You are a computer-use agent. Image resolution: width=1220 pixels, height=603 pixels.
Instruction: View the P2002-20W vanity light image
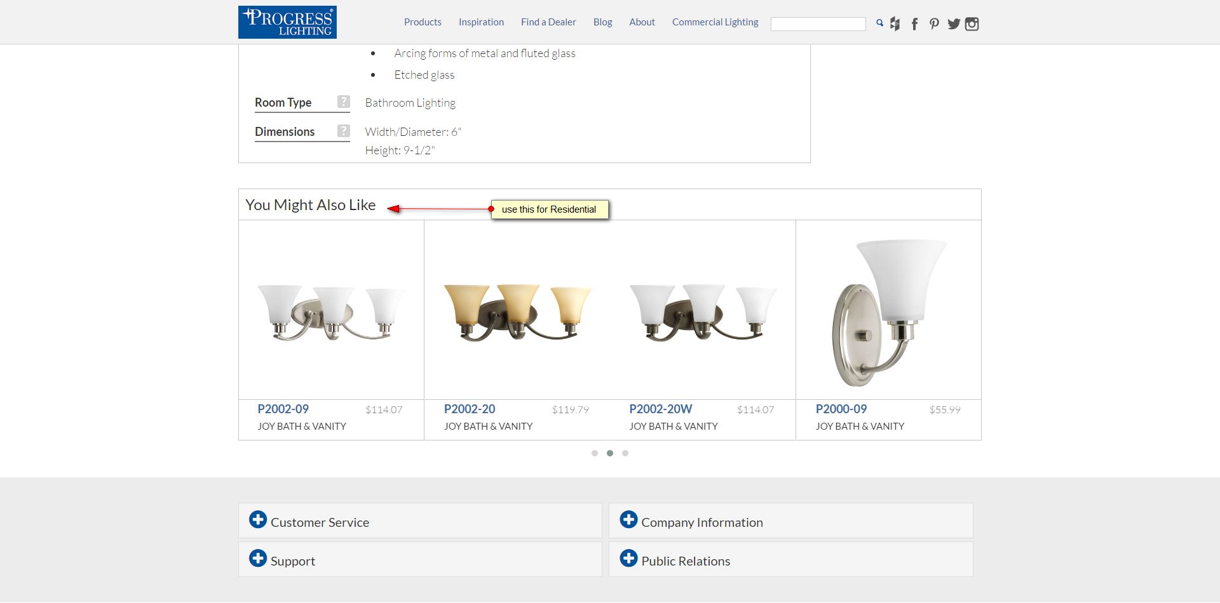coord(703,312)
